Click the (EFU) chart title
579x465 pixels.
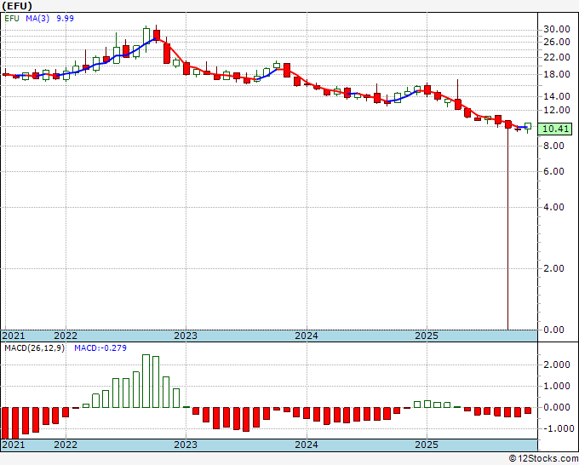click(x=17, y=6)
